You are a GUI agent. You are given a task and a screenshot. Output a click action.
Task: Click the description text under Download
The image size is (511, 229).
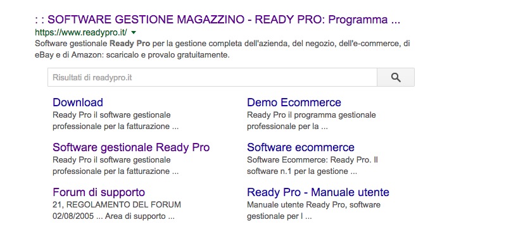click(x=116, y=121)
